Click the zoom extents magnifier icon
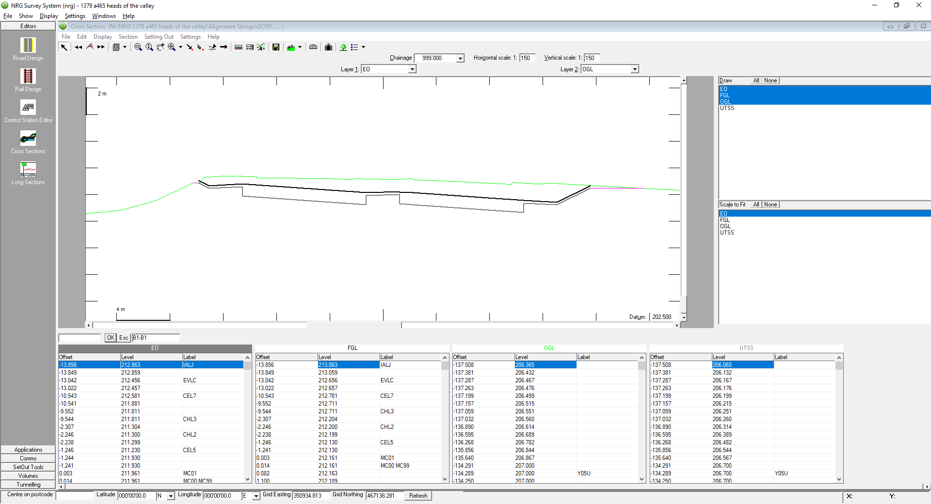Viewport: 931px width, 504px height. pyautogui.click(x=172, y=47)
